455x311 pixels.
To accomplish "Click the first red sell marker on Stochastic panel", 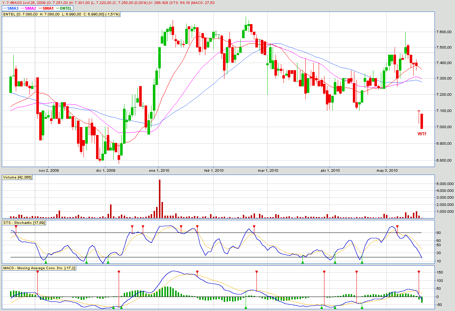I will coord(16,226).
